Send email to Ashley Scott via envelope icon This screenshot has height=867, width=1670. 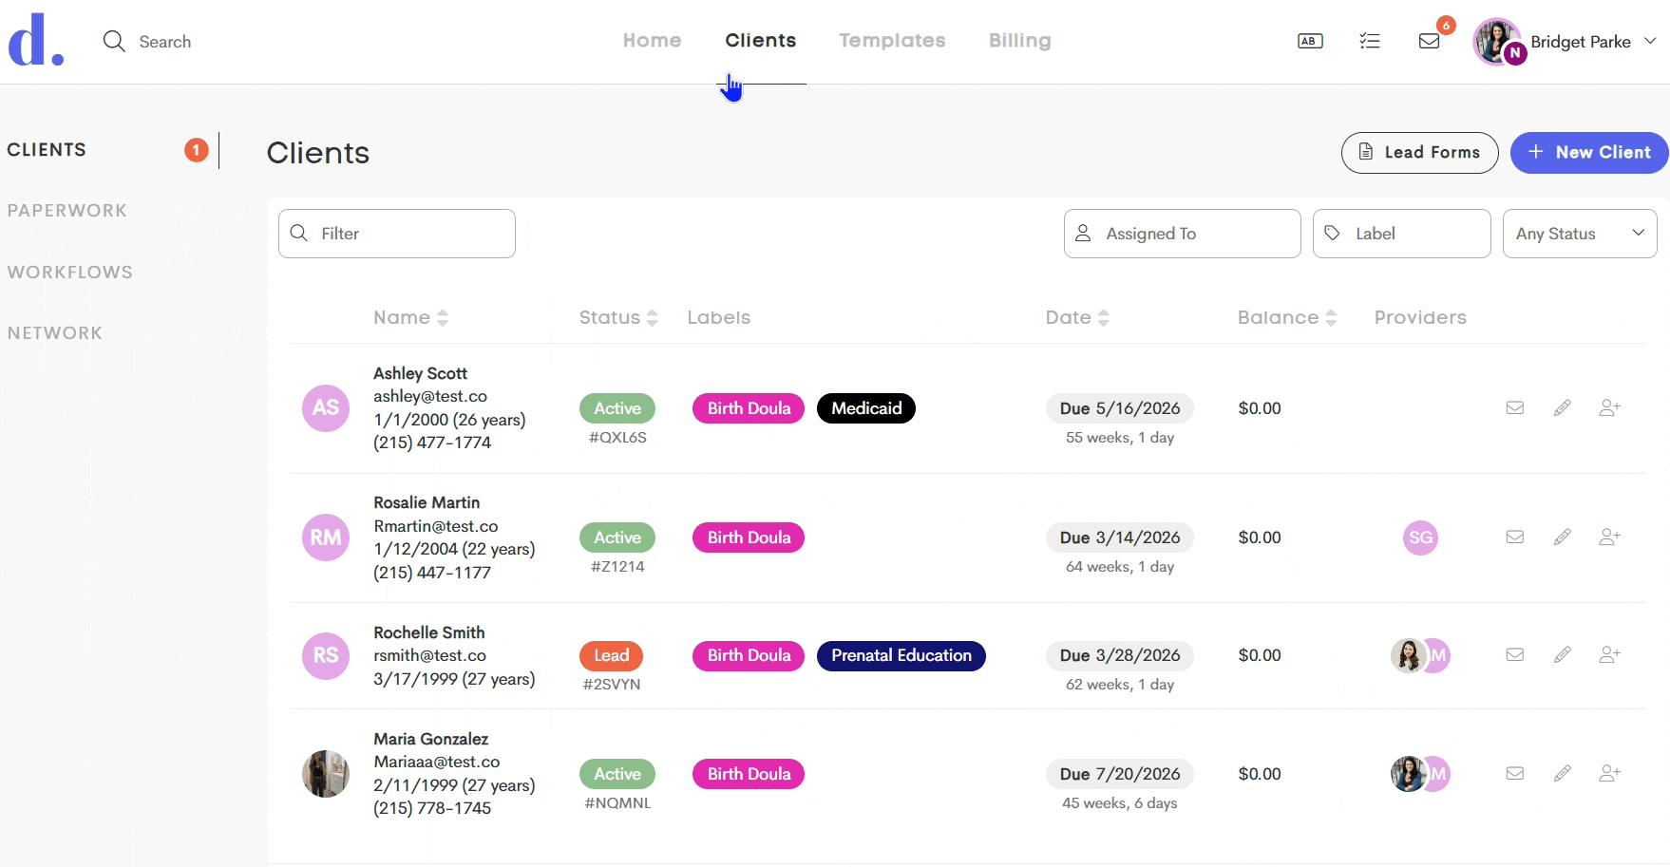click(x=1515, y=407)
